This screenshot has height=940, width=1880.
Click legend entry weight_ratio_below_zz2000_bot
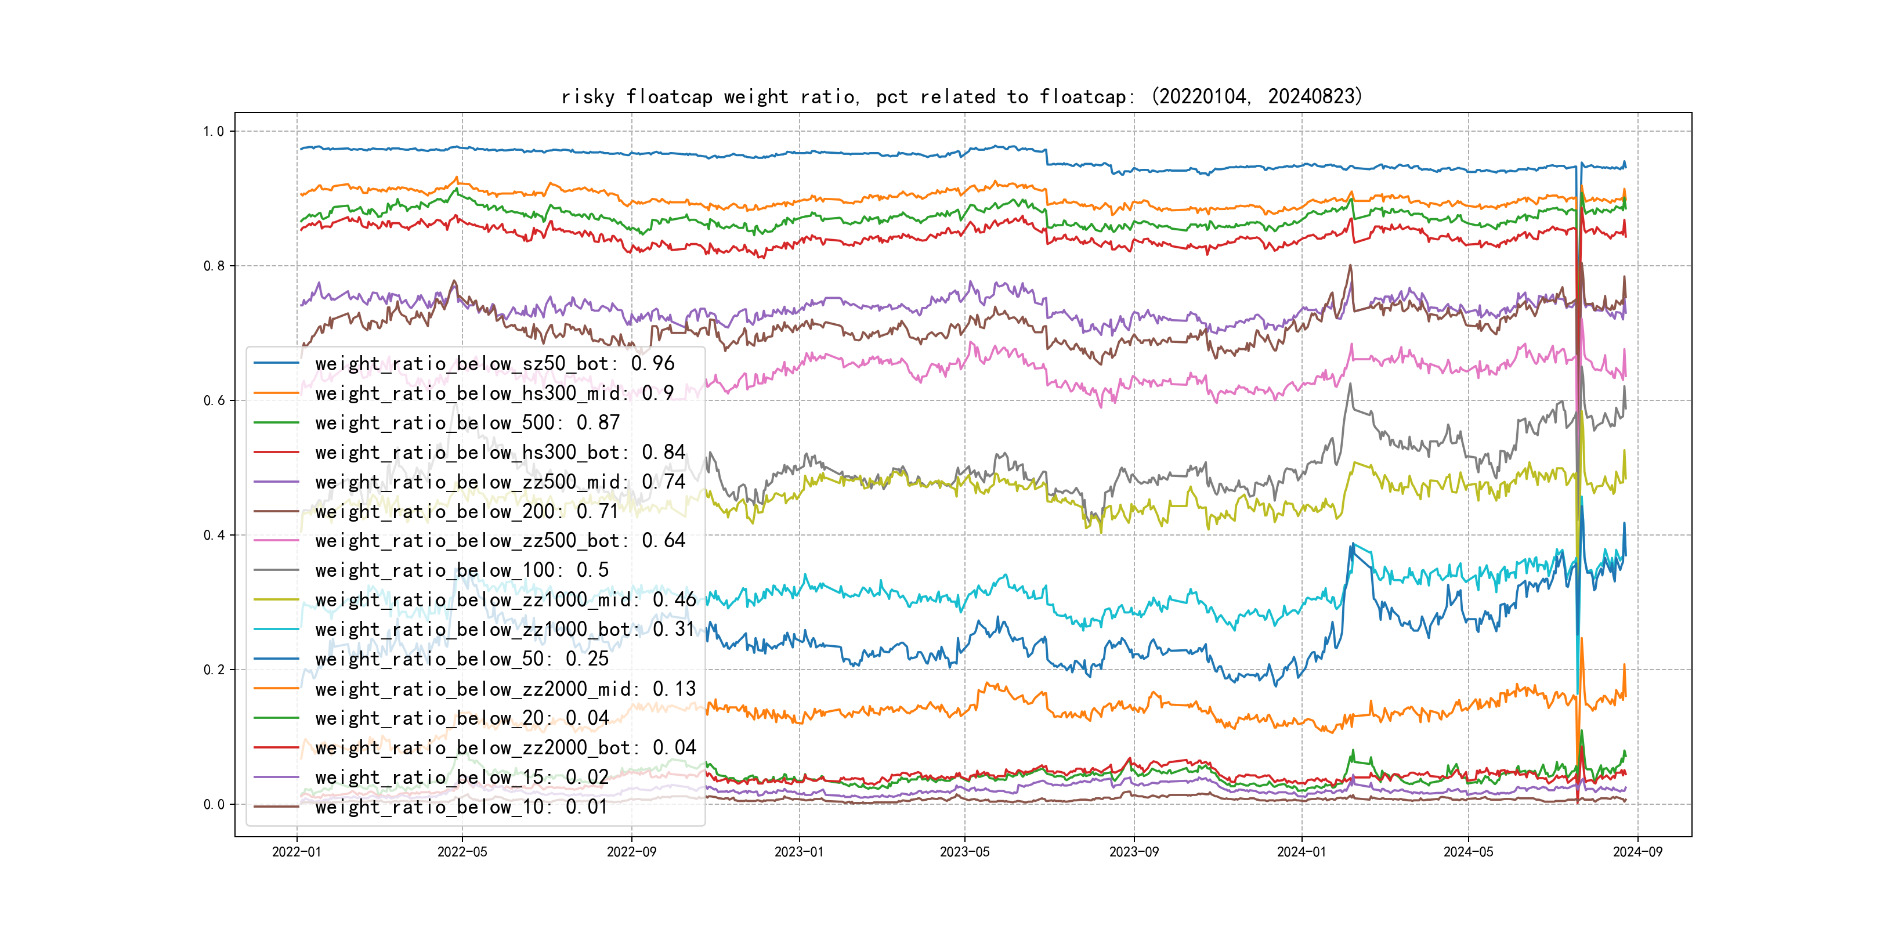click(505, 747)
